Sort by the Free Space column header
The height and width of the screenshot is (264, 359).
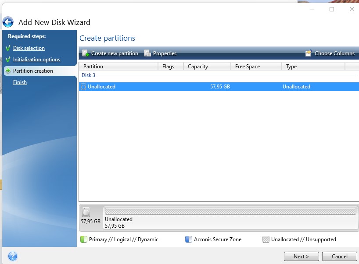(256, 67)
